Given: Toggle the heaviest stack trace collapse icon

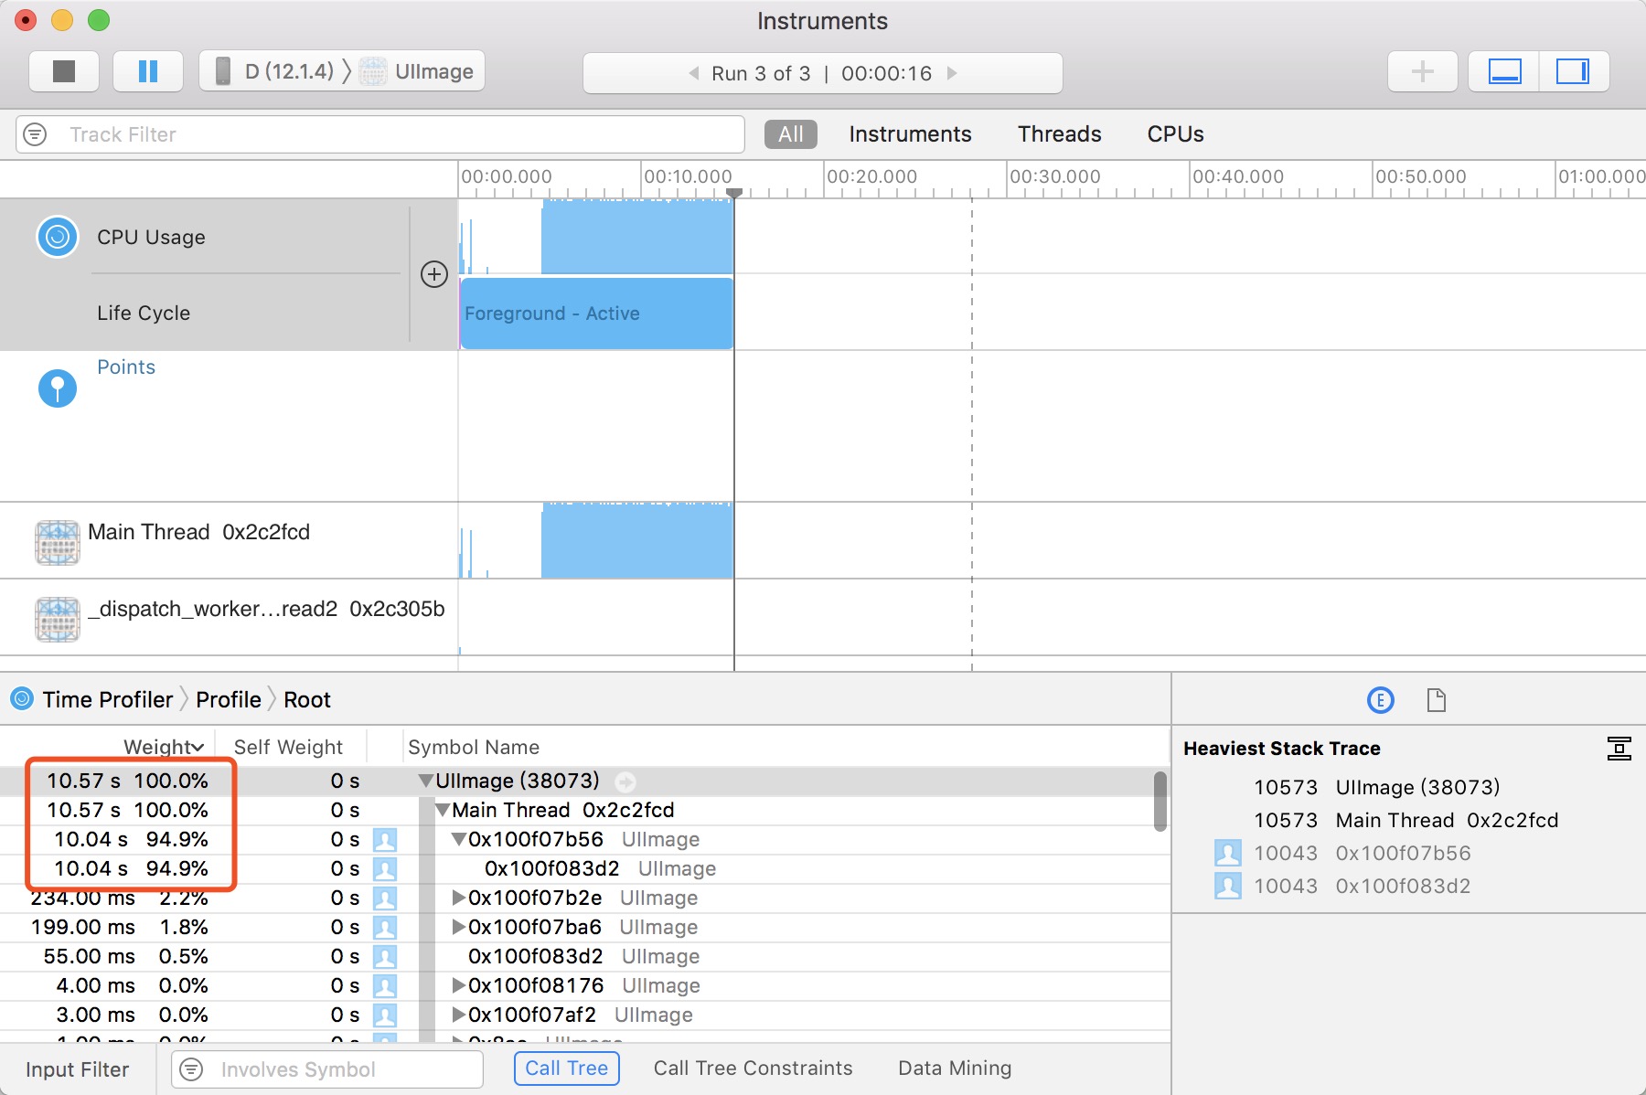Looking at the screenshot, I should [x=1619, y=749].
